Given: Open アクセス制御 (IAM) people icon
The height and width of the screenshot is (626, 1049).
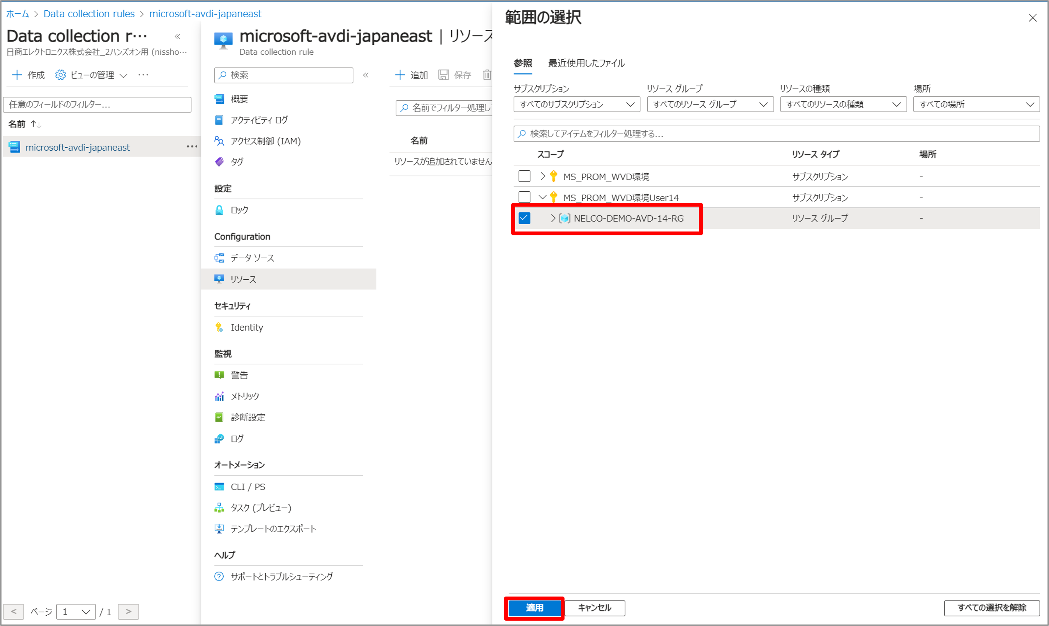Looking at the screenshot, I should coord(219,141).
